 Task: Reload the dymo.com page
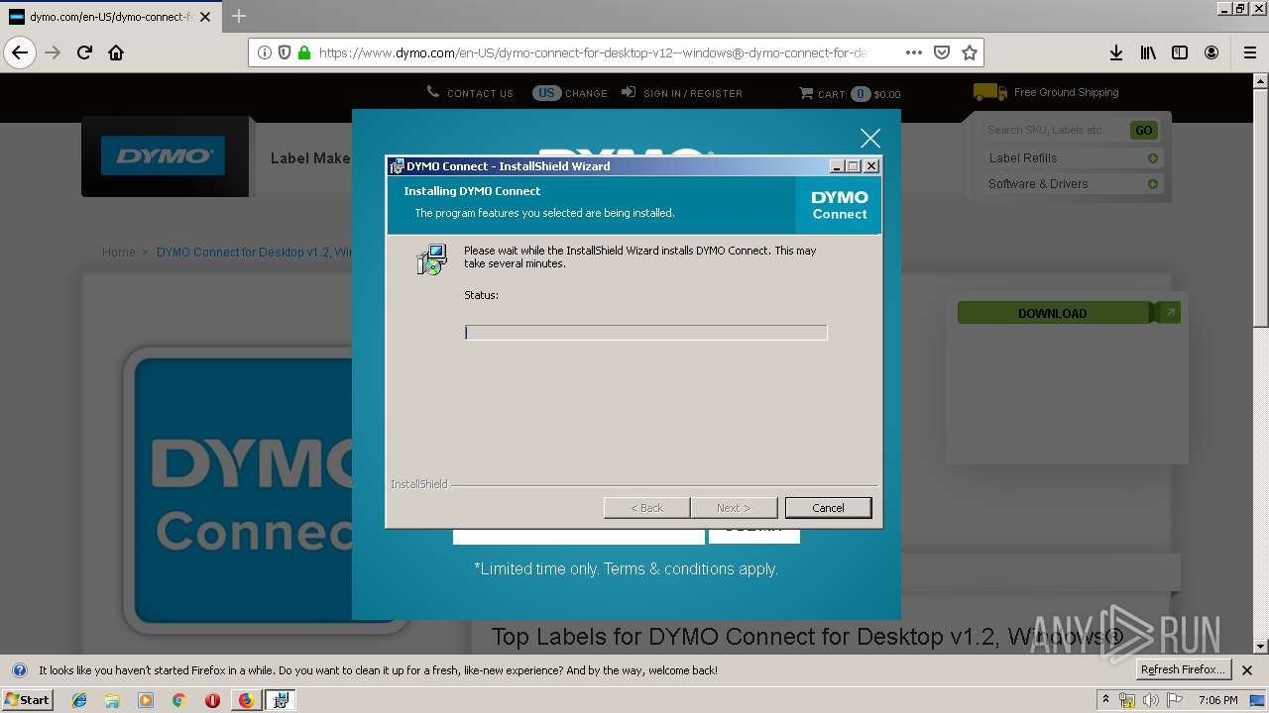[85, 52]
